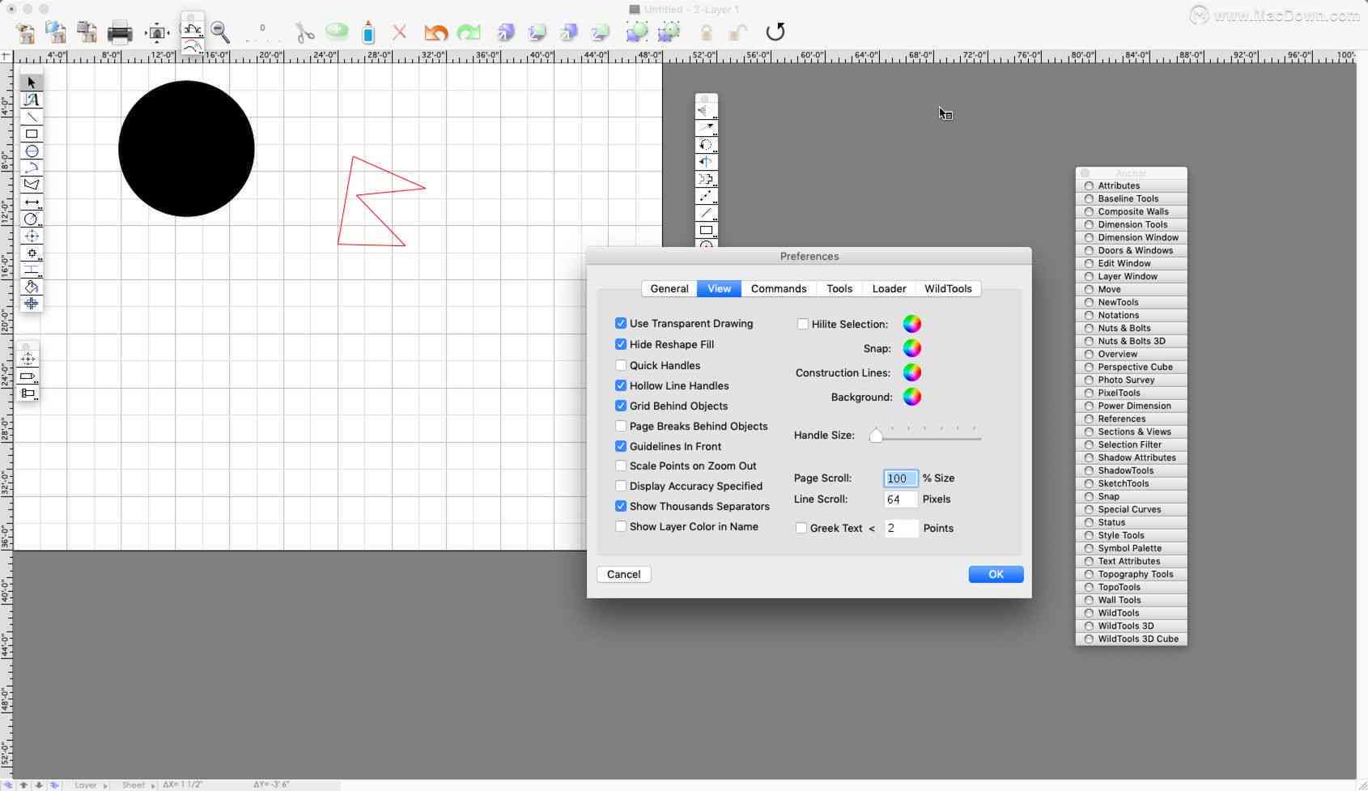The height and width of the screenshot is (791, 1368).
Task: Select the View tab
Action: (x=719, y=288)
